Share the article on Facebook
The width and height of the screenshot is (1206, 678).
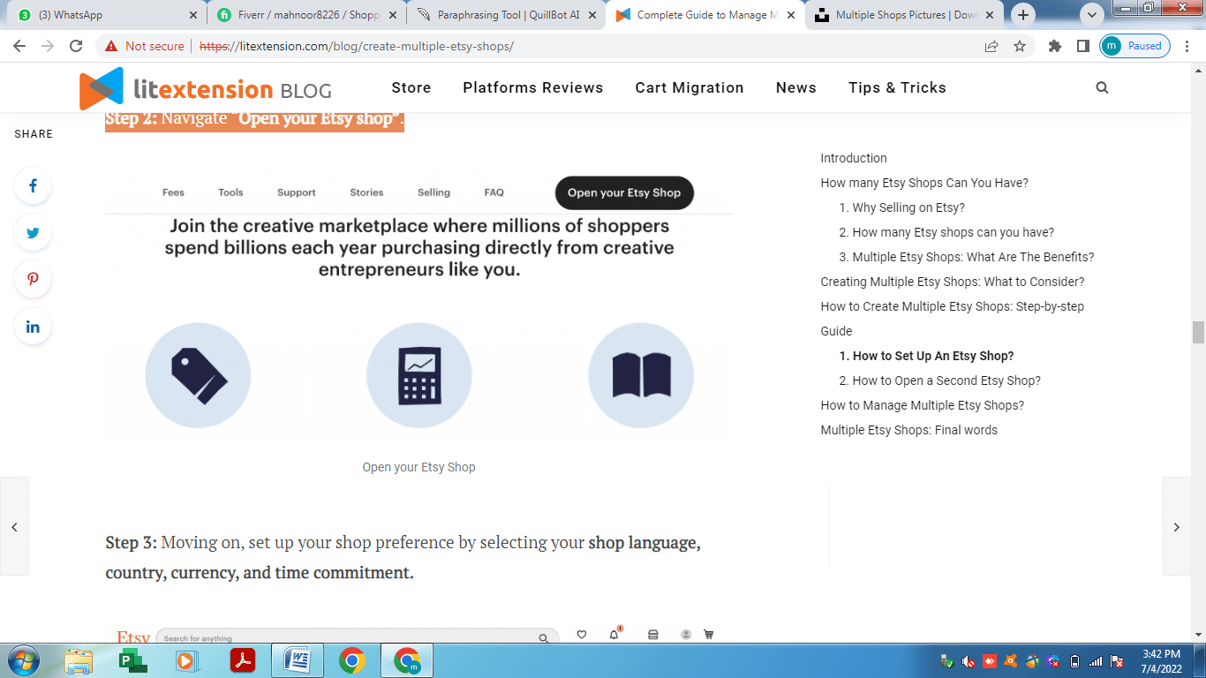(33, 186)
